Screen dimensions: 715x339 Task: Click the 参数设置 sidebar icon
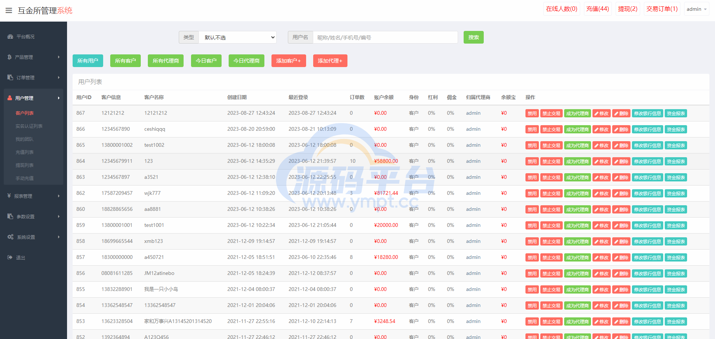click(10, 216)
